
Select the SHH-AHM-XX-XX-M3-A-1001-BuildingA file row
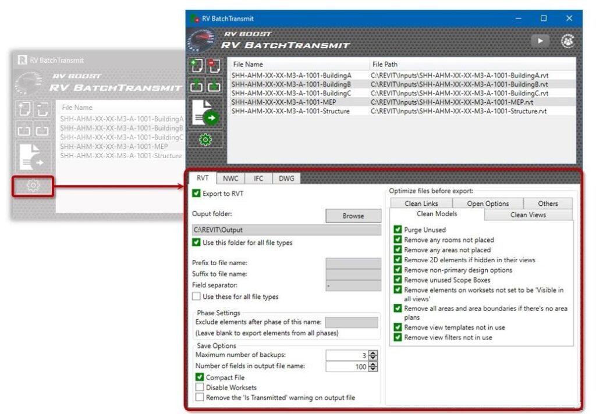point(402,75)
